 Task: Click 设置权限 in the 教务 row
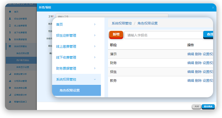tap(208, 81)
